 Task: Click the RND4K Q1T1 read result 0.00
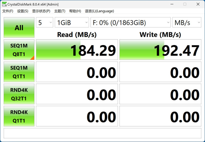click(77, 116)
